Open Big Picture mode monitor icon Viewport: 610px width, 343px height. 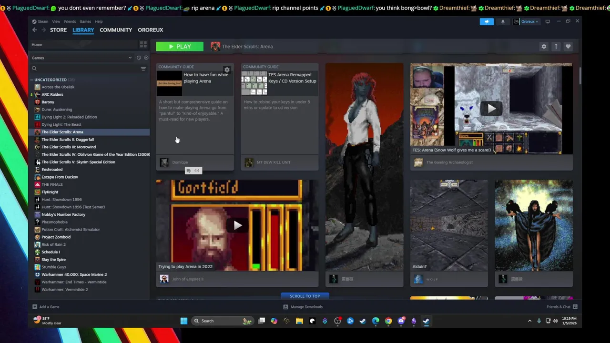(x=548, y=21)
